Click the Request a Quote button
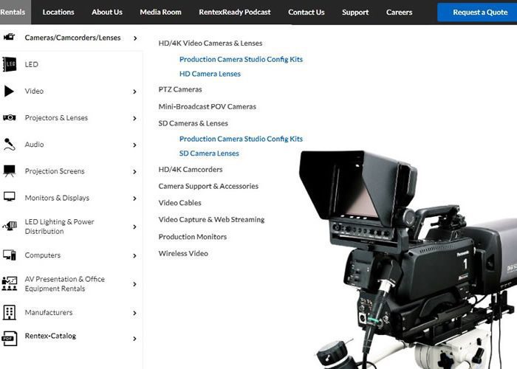 477,13
